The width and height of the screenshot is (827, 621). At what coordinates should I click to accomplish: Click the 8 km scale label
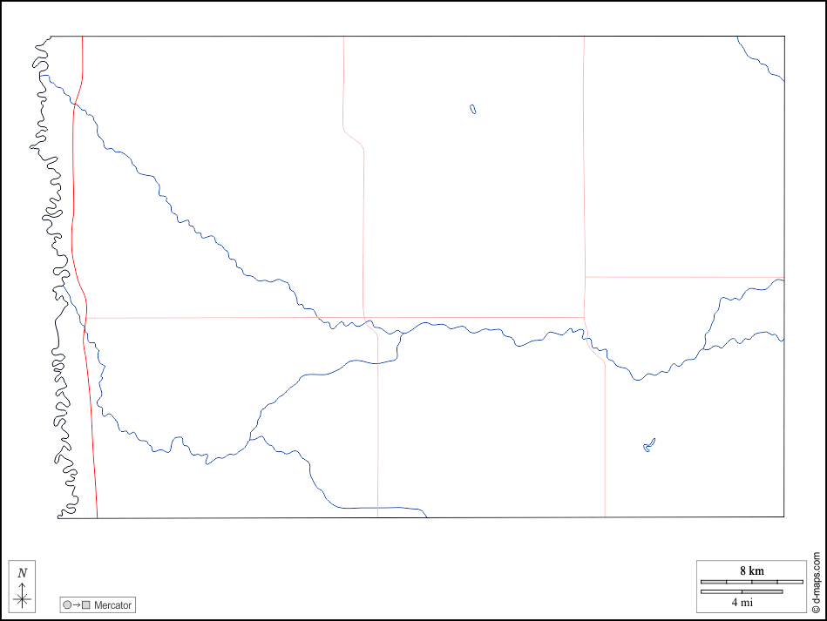(751, 570)
